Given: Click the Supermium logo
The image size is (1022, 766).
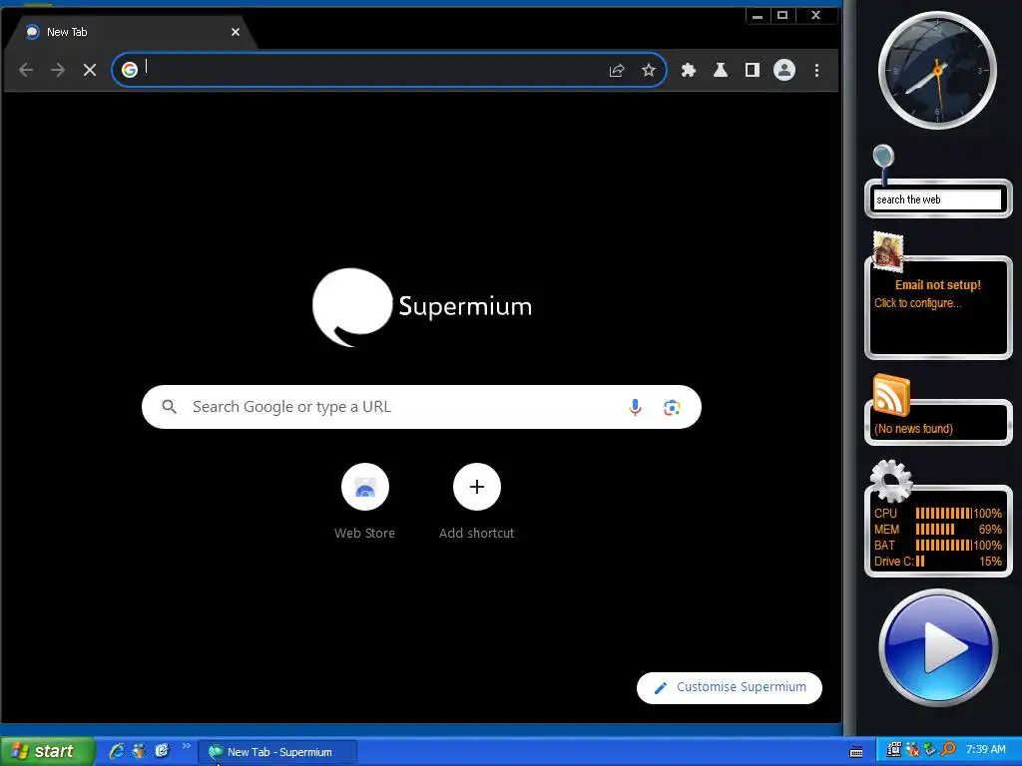Looking at the screenshot, I should [422, 306].
